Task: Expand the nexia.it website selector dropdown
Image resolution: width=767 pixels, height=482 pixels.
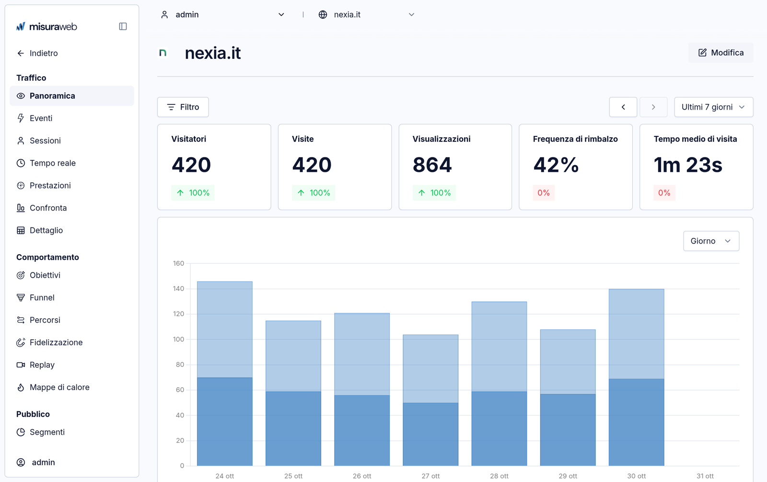Action: tap(367, 15)
